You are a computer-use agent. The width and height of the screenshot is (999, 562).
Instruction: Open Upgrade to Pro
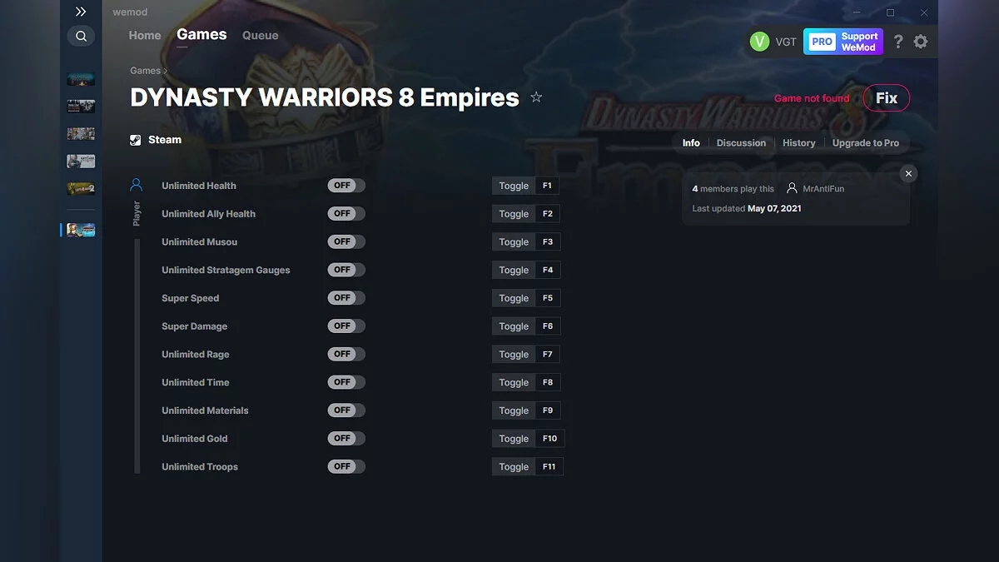tap(866, 142)
